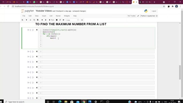Screen dimensions: 183x103
Task: Insert a cell below with the plus icon
Action: (27, 20)
